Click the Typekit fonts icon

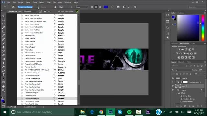tap(77, 11)
